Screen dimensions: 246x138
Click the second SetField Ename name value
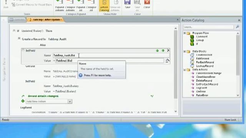point(65,71)
